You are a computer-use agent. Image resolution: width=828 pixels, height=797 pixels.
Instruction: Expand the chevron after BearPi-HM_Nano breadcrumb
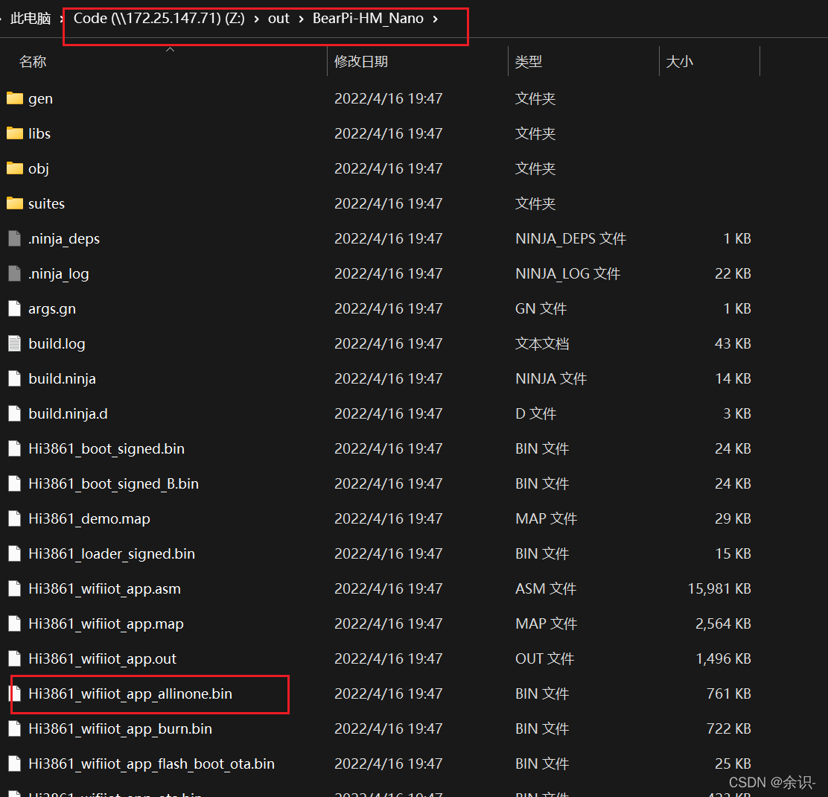click(436, 19)
